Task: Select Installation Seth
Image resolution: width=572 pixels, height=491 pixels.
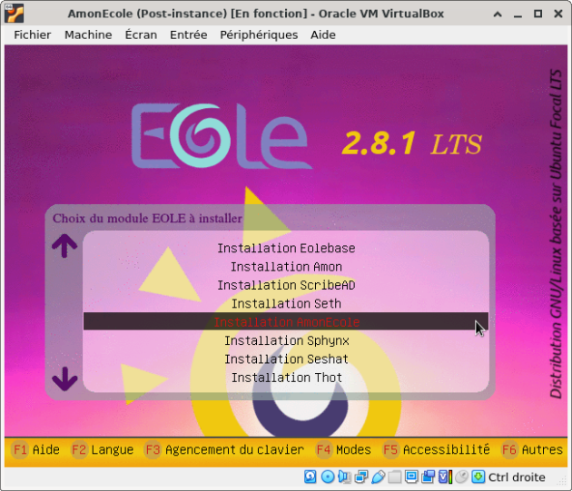Action: (x=286, y=303)
